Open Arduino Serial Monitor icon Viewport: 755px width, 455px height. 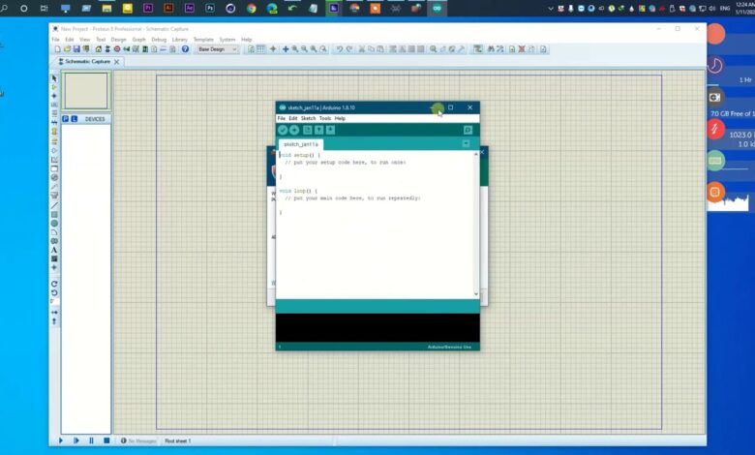(468, 130)
